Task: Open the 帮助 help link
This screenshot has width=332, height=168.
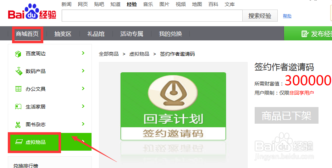Action: tap(287, 16)
